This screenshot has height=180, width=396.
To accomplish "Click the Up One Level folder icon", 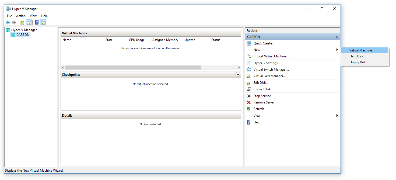I will (22, 23).
